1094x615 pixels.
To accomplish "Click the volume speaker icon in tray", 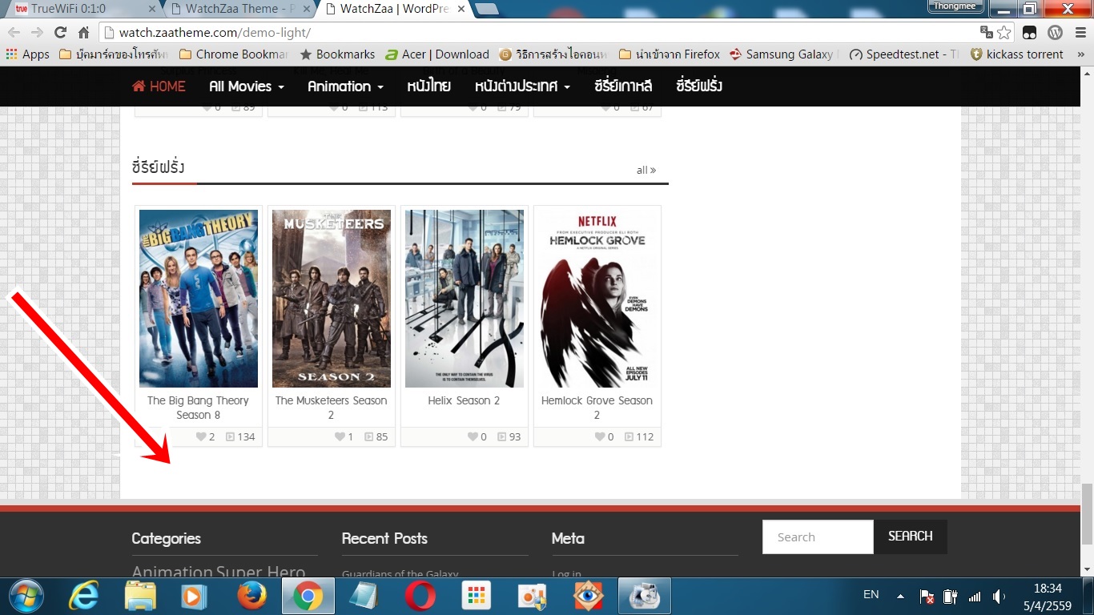I will point(999,597).
